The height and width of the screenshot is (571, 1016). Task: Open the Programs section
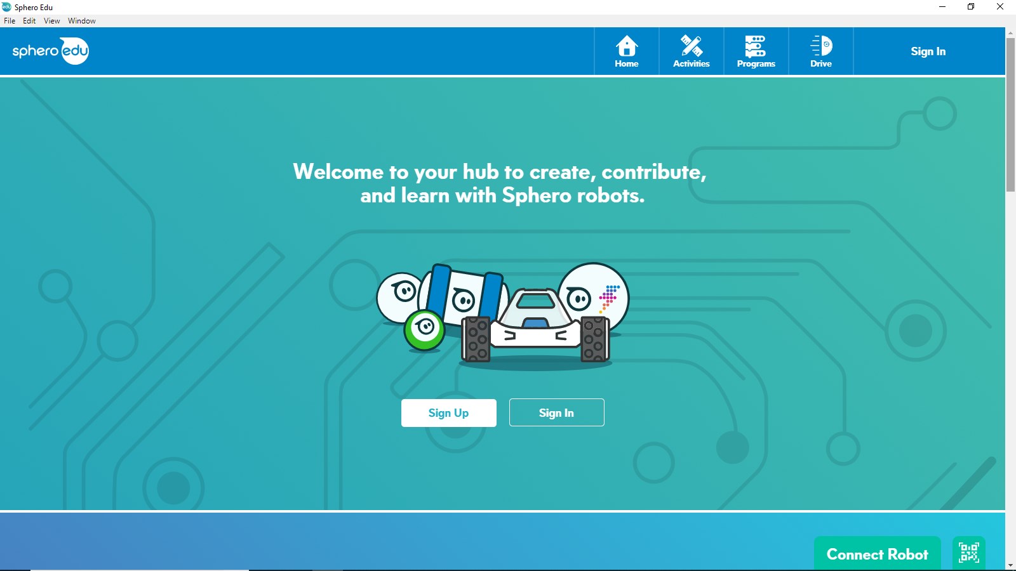pos(756,51)
